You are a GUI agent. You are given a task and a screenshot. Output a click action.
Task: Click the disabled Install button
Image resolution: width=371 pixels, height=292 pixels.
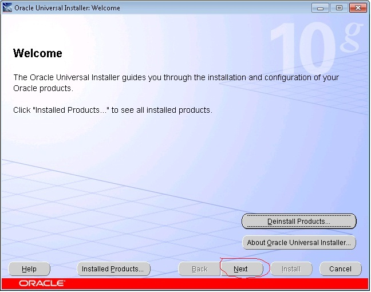[x=291, y=269]
